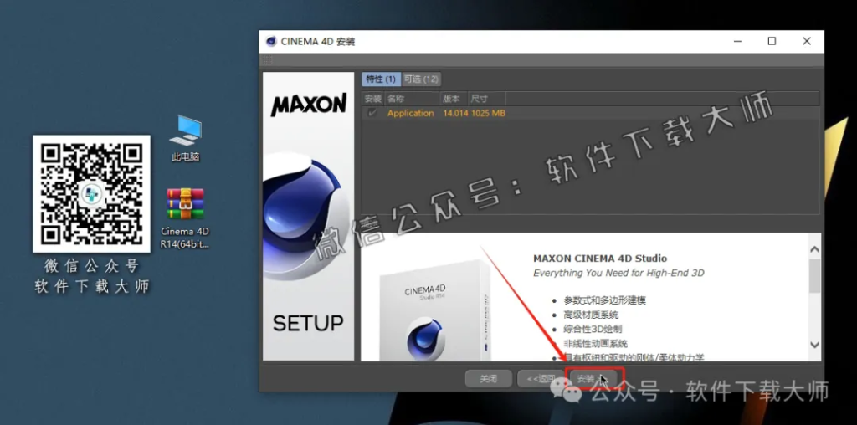Minimize the CINEMA 4D 安装 window
The width and height of the screenshot is (857, 425).
coord(738,42)
